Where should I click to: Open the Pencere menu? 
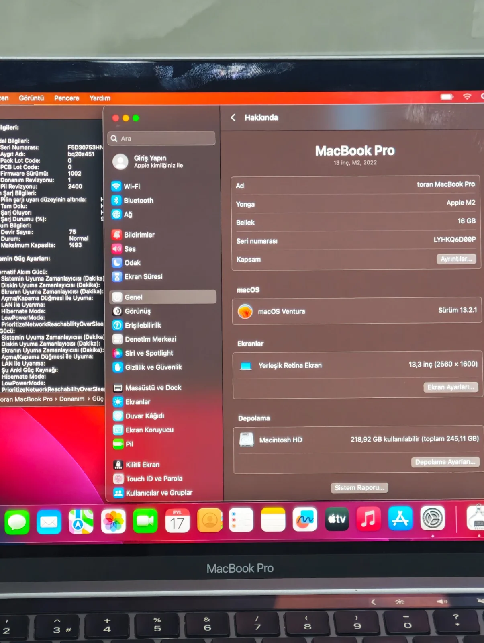pyautogui.click(x=67, y=98)
